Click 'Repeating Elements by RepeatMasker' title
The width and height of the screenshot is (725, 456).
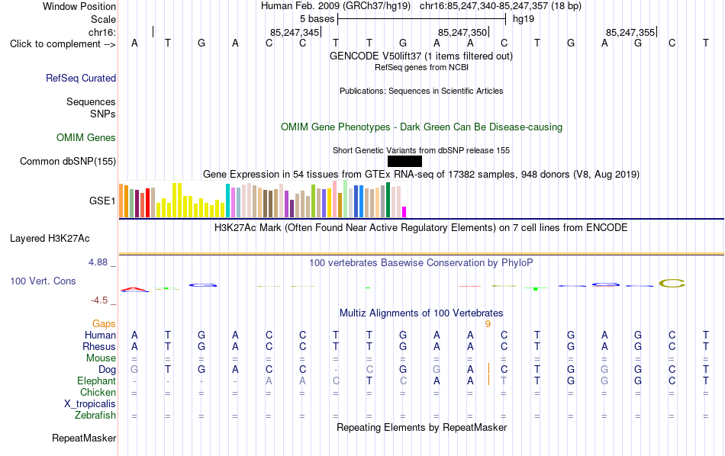422,427
